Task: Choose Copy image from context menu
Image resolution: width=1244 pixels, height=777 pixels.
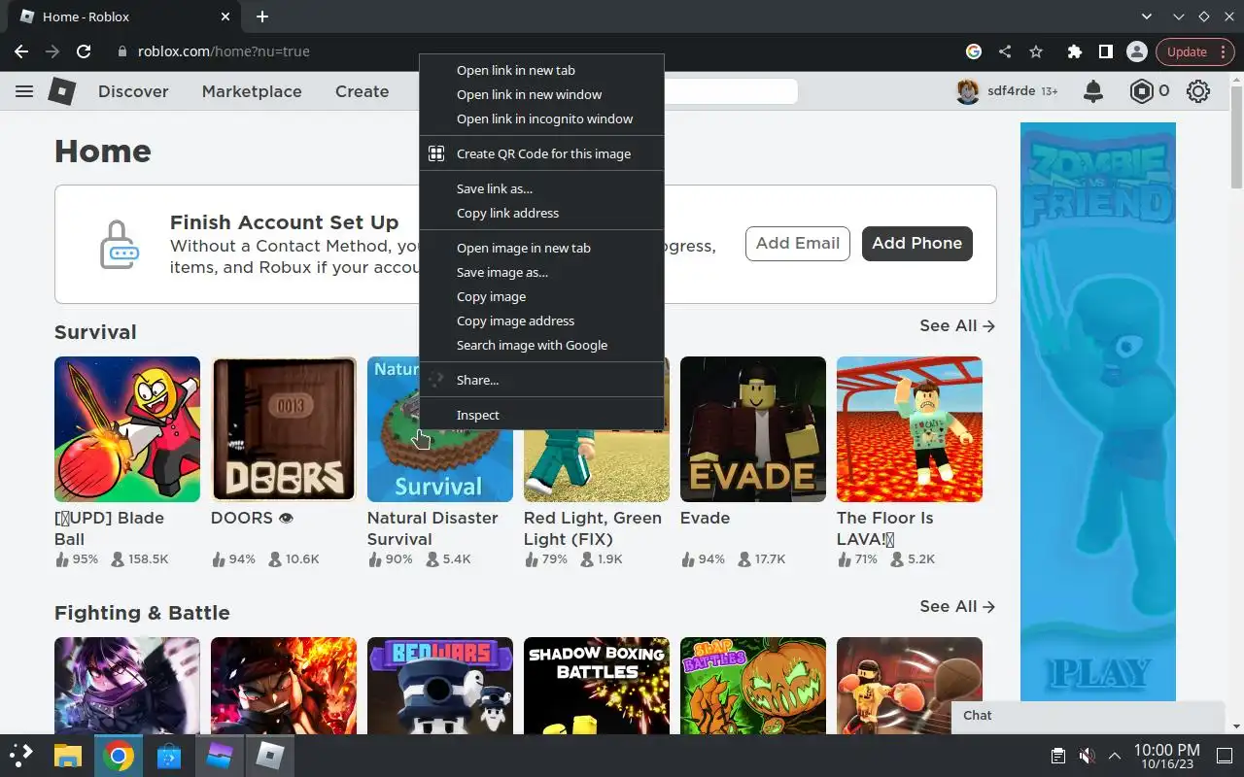Action: click(541, 296)
